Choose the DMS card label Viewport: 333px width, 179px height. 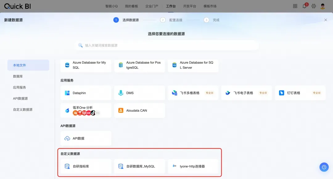pyautogui.click(x=130, y=93)
